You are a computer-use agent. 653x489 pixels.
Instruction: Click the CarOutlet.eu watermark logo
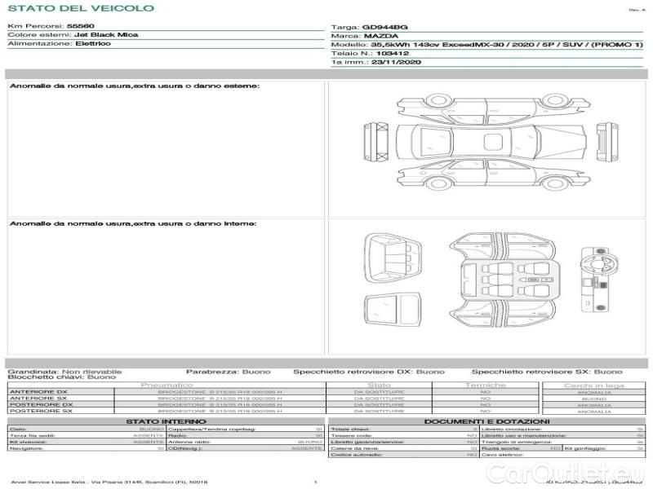click(x=582, y=473)
